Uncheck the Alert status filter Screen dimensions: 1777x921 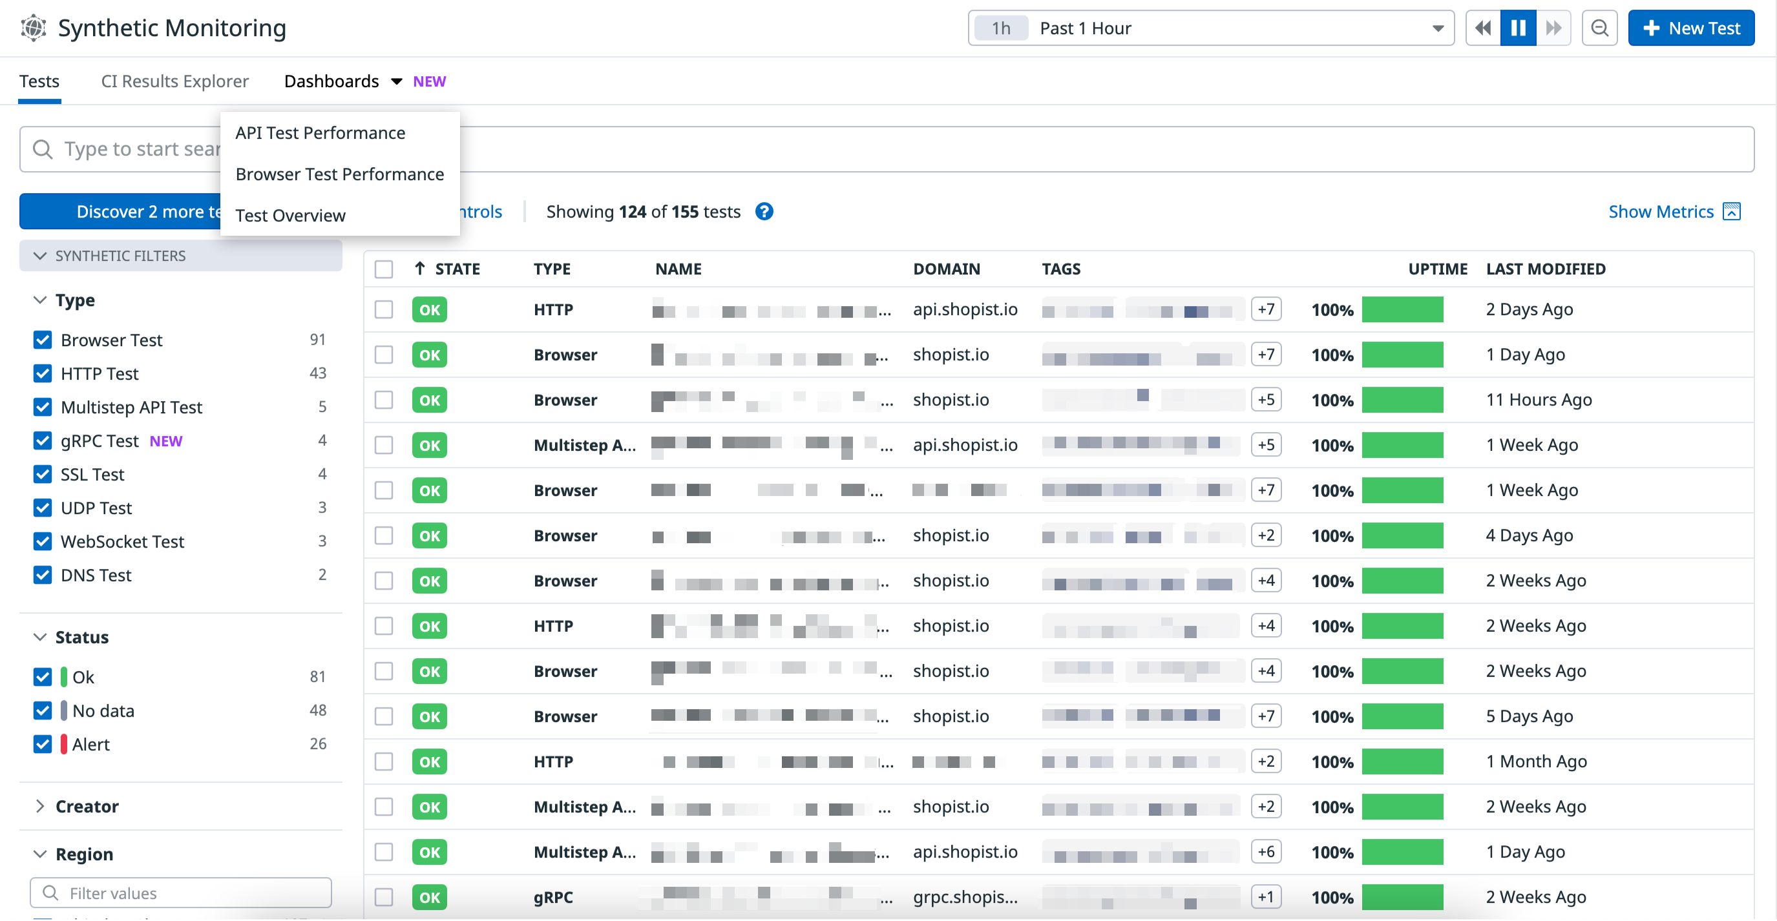pyautogui.click(x=43, y=745)
